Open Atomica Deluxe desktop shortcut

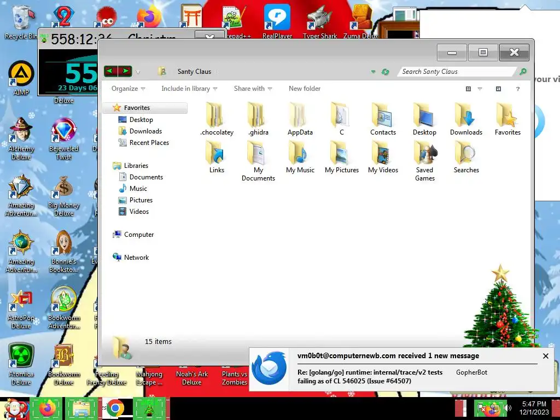point(21,364)
